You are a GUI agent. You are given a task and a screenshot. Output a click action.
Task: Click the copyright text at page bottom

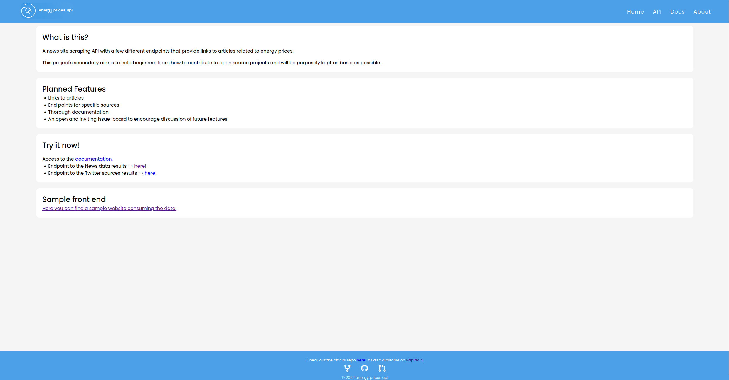365,377
